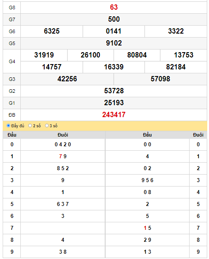Screen dimensions: 209x259
Task: Click G6 number 0141
Action: point(114,31)
